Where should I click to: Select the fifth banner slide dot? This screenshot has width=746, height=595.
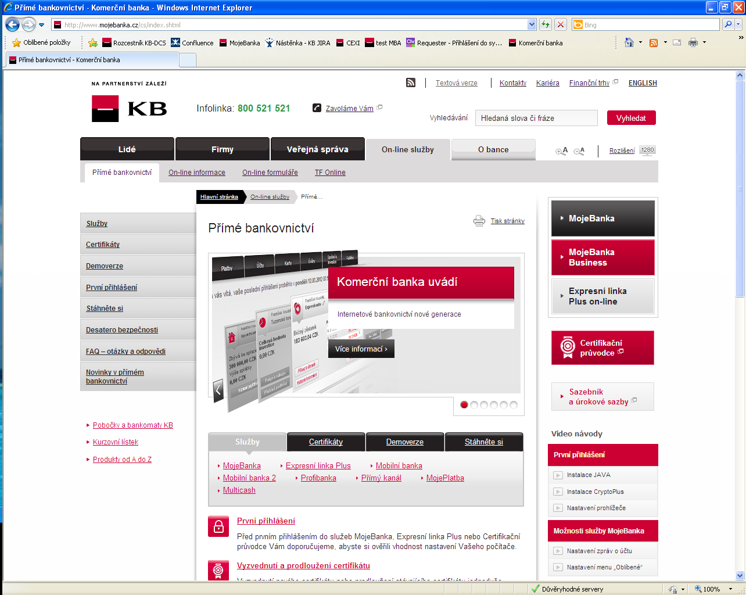[504, 405]
